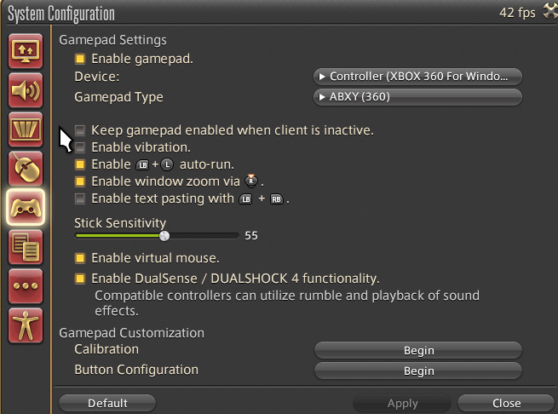
Task: Click the 'Gamepad Type' label
Action: [119, 97]
